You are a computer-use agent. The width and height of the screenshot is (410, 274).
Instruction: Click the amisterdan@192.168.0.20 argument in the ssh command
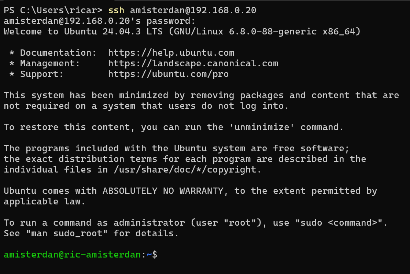pos(193,10)
